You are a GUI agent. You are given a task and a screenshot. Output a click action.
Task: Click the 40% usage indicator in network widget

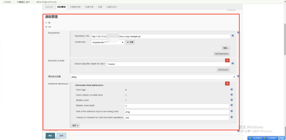point(282,138)
